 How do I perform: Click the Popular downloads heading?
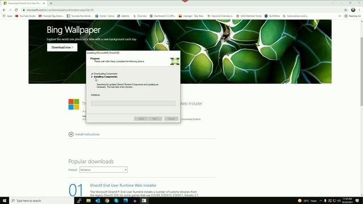91,161
